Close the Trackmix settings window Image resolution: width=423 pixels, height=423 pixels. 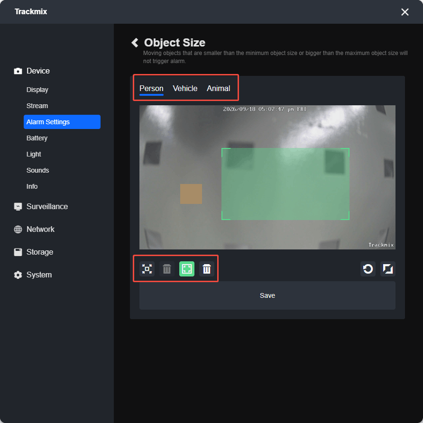405,12
